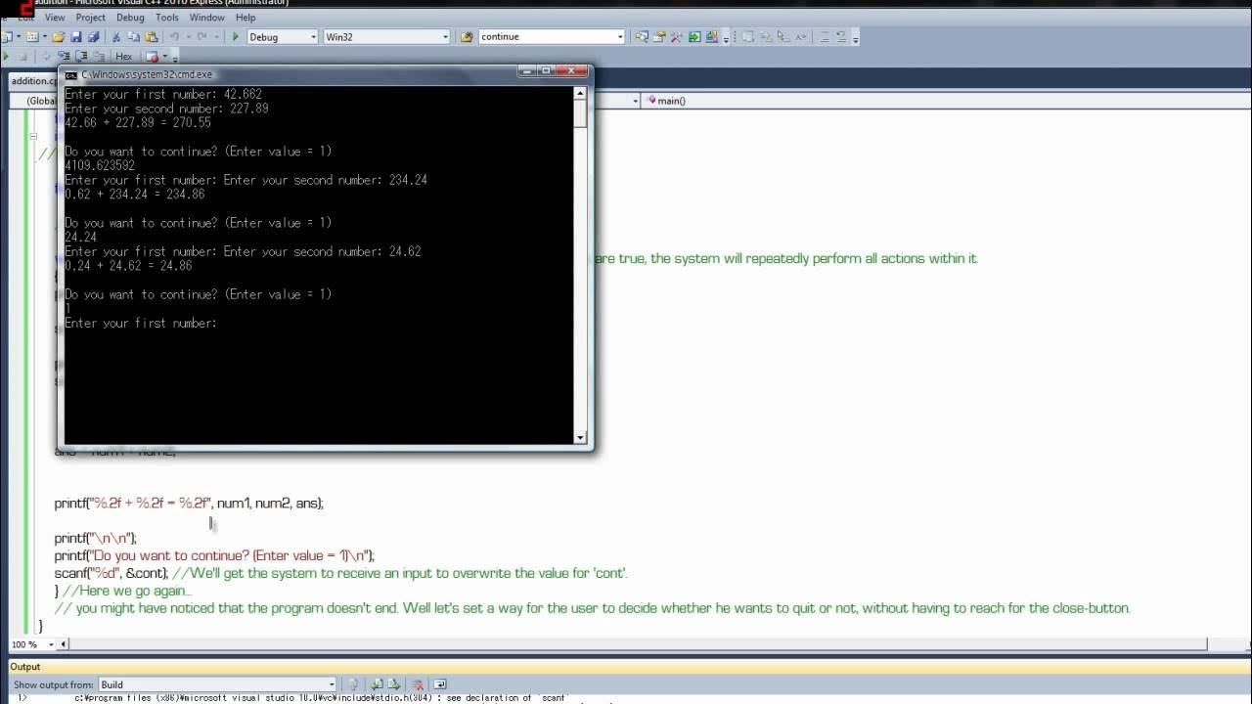Click the green Start Page icon
1252x704 pixels.
pyautogui.click(x=694, y=37)
